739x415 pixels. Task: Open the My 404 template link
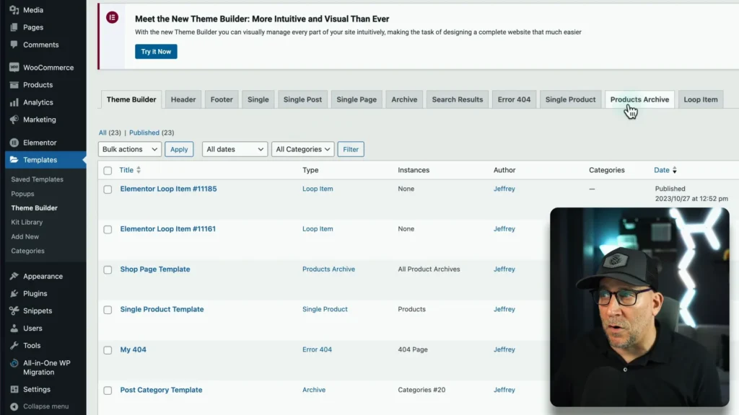pyautogui.click(x=133, y=349)
